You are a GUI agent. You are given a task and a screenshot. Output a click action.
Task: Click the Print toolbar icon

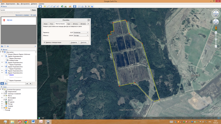(x=83, y=6)
